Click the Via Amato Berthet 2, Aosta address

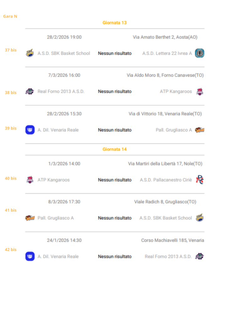165,37
